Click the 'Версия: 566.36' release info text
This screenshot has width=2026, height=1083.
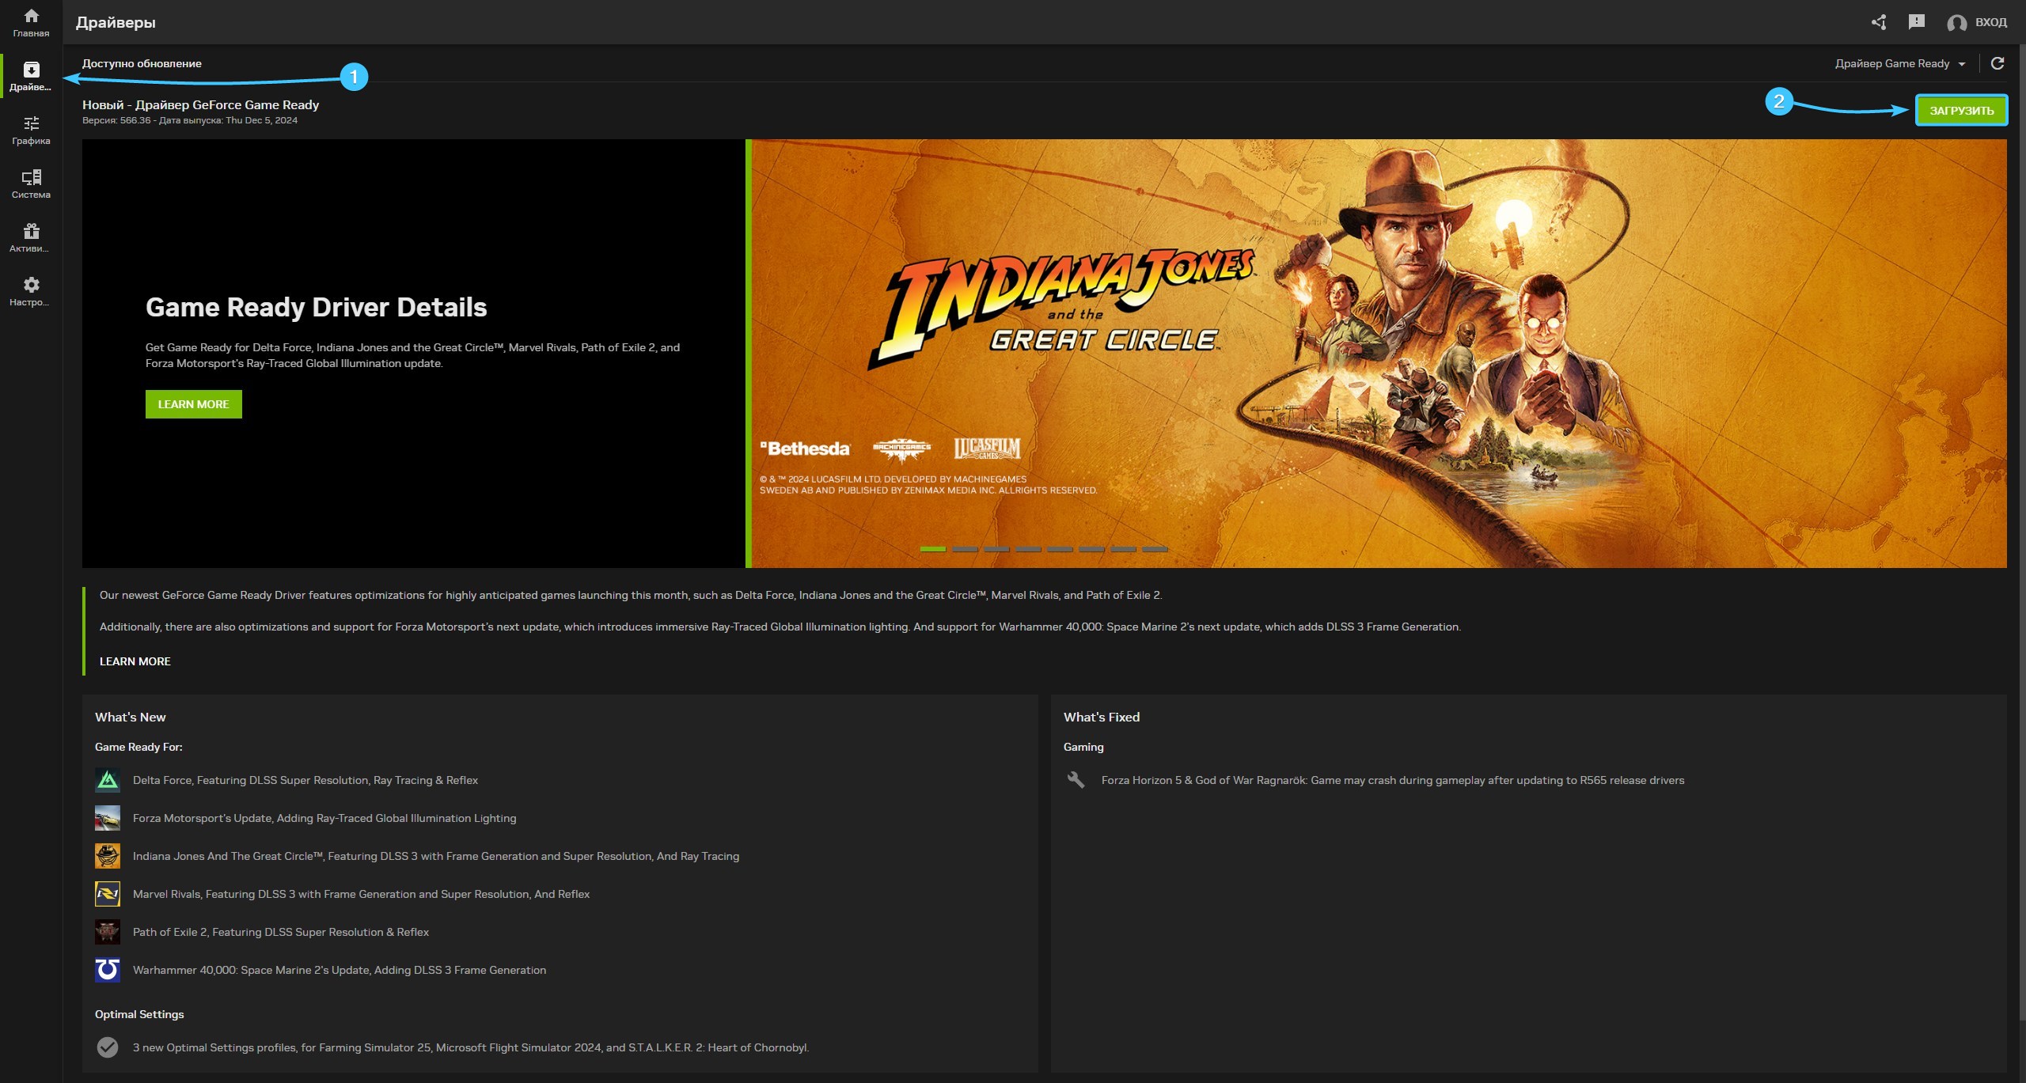point(190,120)
